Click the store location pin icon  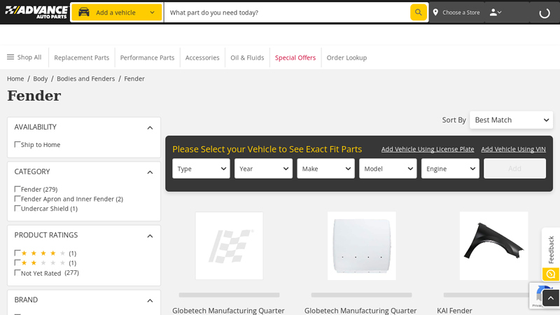(435, 13)
